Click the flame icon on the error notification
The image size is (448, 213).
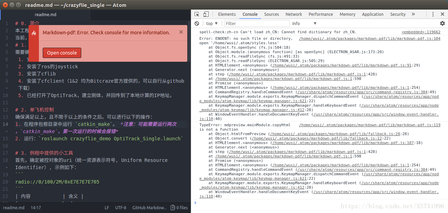pos(34,33)
